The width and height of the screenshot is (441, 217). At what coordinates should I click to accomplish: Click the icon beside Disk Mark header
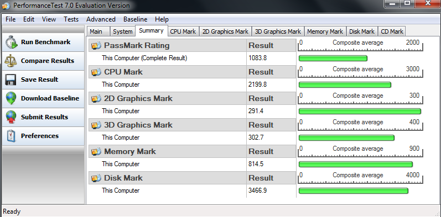96,178
